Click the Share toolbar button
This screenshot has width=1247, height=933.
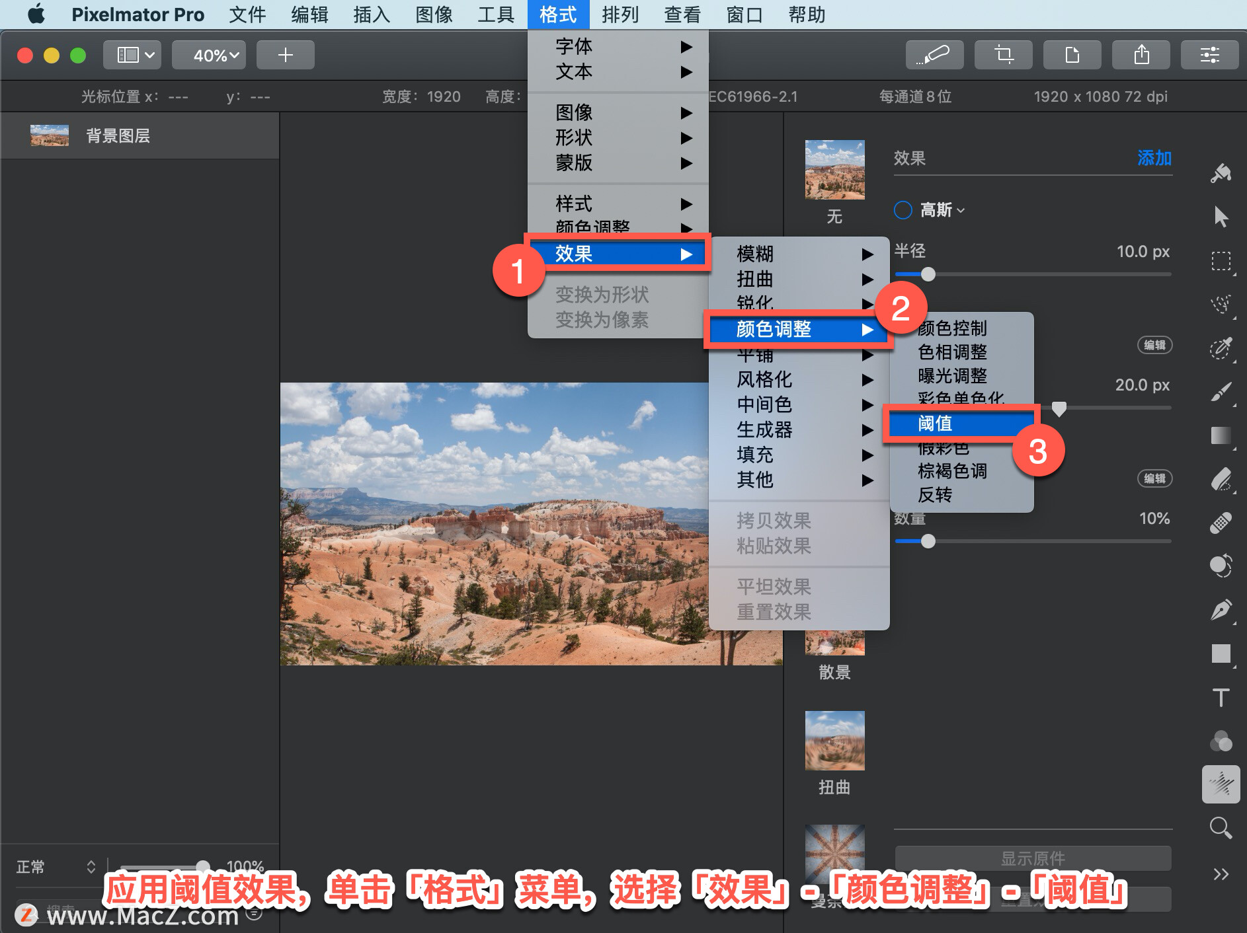(1141, 55)
